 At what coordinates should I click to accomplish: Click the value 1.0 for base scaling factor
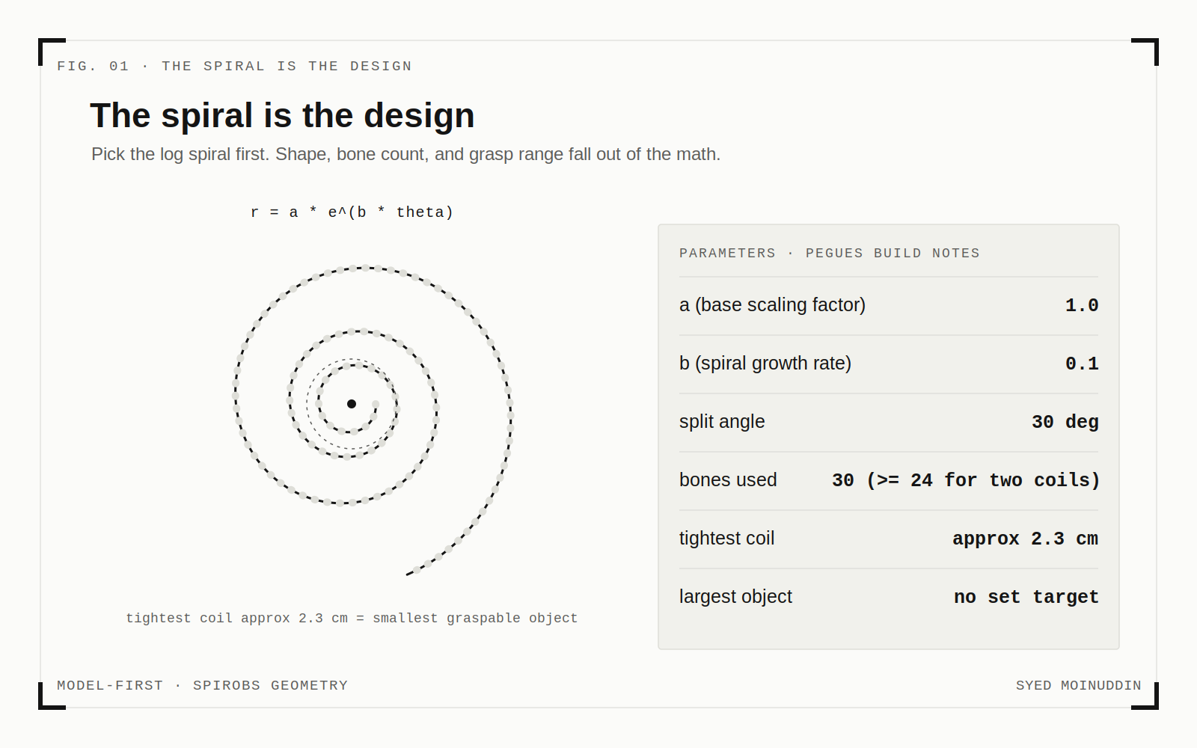tap(1082, 305)
